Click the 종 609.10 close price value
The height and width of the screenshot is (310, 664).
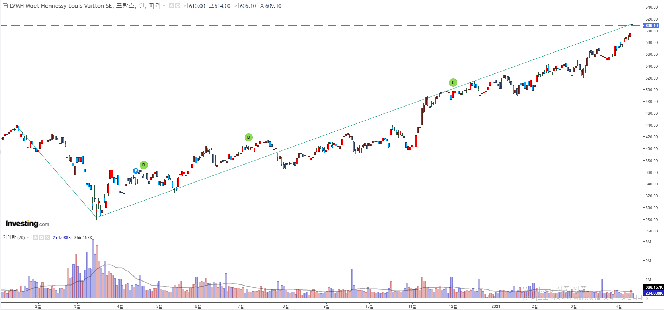tap(271, 6)
